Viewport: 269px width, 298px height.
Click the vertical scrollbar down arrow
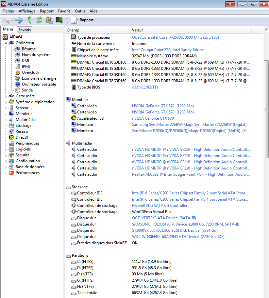tap(266, 295)
